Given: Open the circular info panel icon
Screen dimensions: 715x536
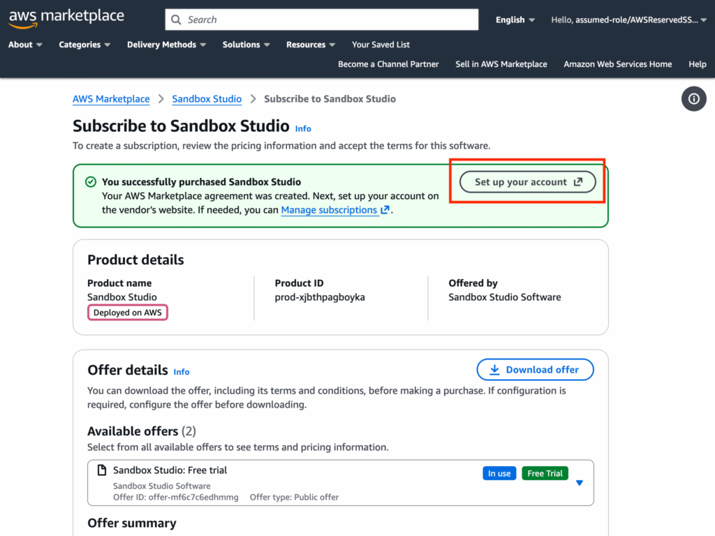Looking at the screenshot, I should (x=693, y=99).
